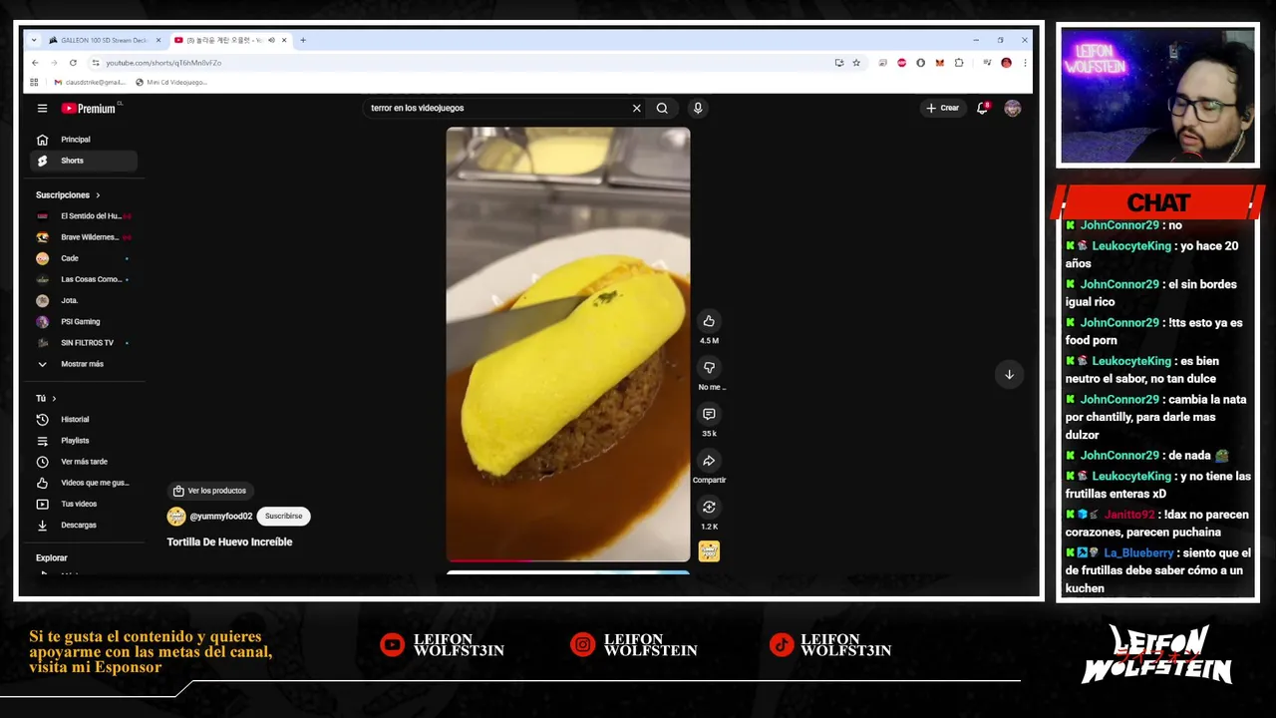1276x718 pixels.
Task: Open a new browser tab
Action: pos(303,40)
